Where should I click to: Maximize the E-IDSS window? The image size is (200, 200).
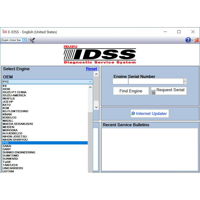coord(179,32)
